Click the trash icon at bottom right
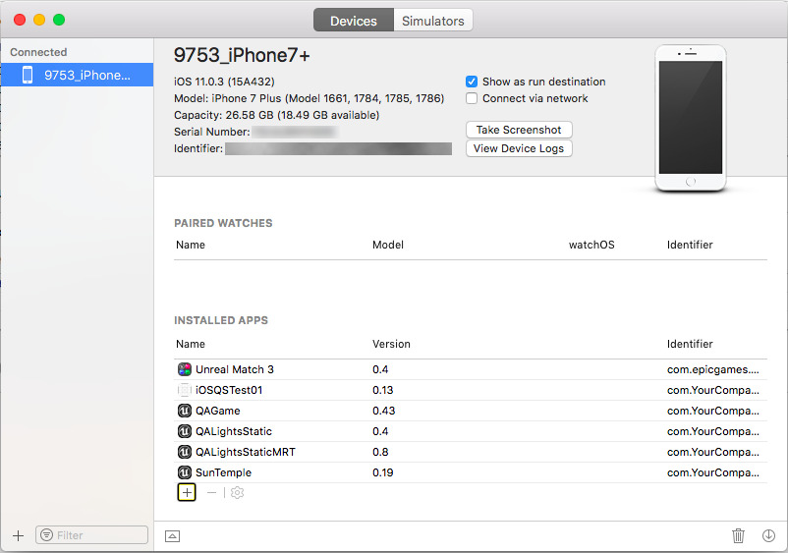 738,535
